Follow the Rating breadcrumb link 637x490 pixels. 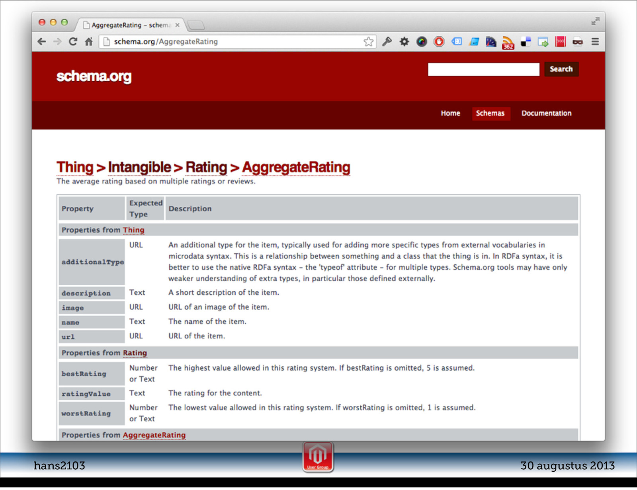coord(206,167)
